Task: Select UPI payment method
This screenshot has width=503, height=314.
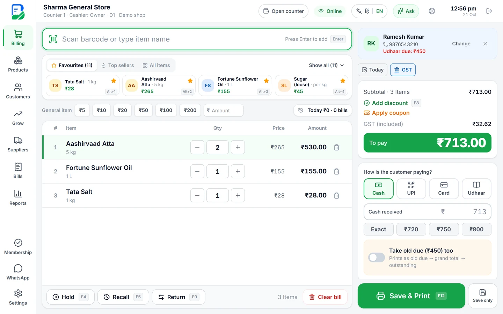Action: [x=411, y=189]
